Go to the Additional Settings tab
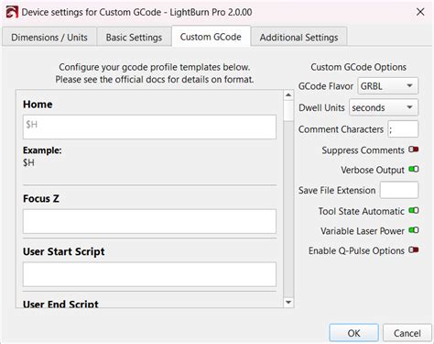The width and height of the screenshot is (434, 344). point(298,38)
